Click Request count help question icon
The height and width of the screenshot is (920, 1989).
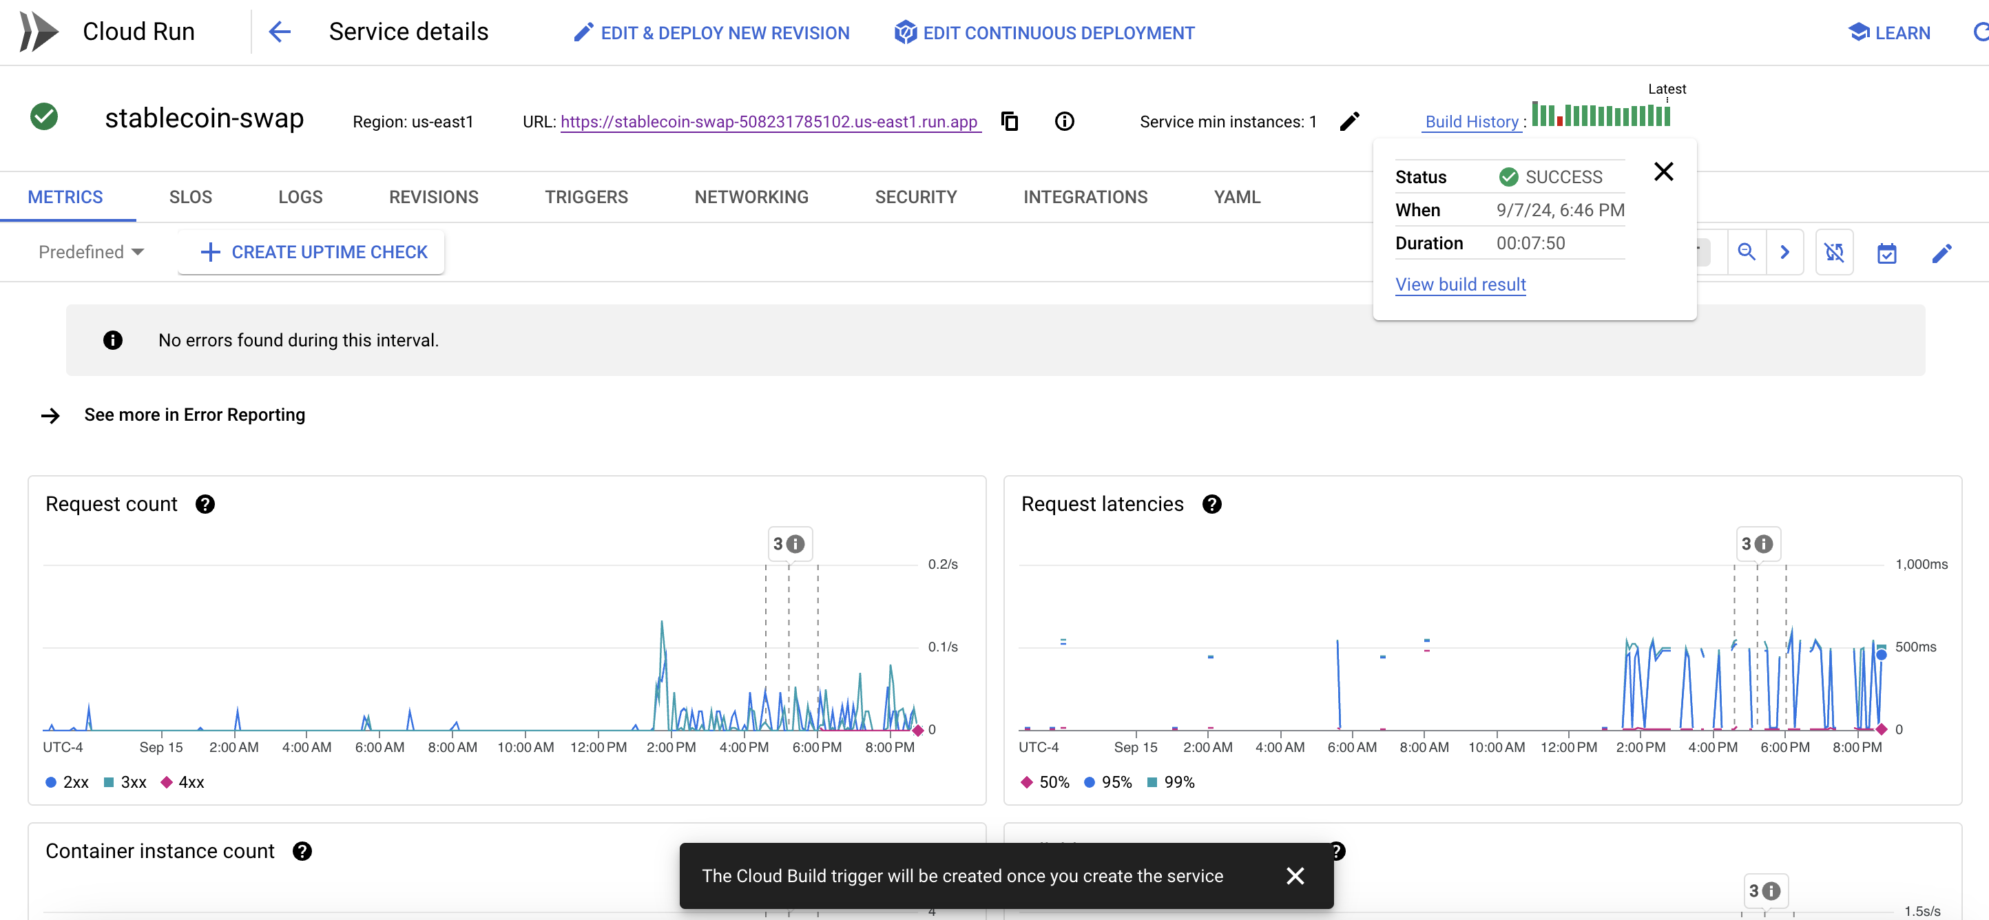(205, 504)
